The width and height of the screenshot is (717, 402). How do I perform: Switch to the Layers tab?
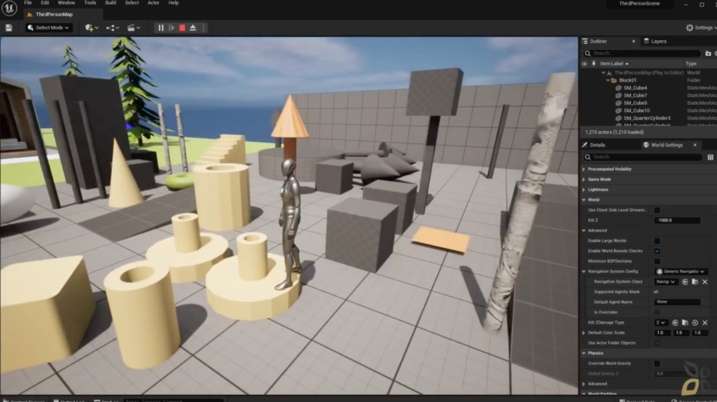pos(655,41)
